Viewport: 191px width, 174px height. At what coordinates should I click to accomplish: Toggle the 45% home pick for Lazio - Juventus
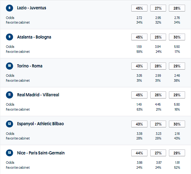[139, 8]
